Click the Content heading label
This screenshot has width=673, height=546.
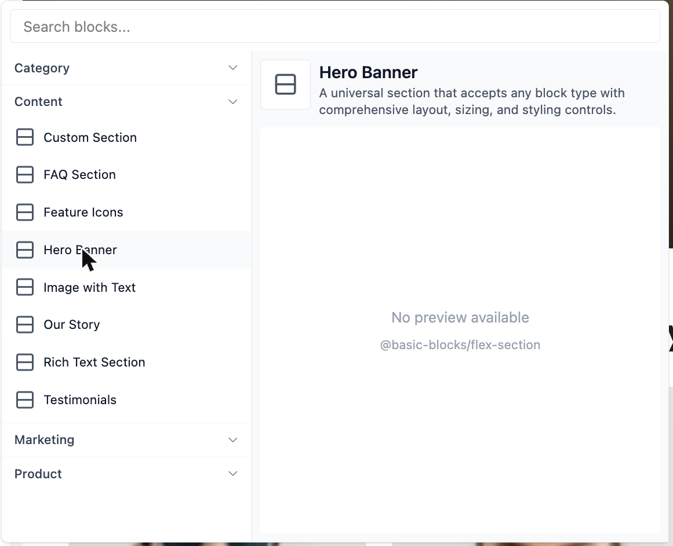pyautogui.click(x=39, y=102)
